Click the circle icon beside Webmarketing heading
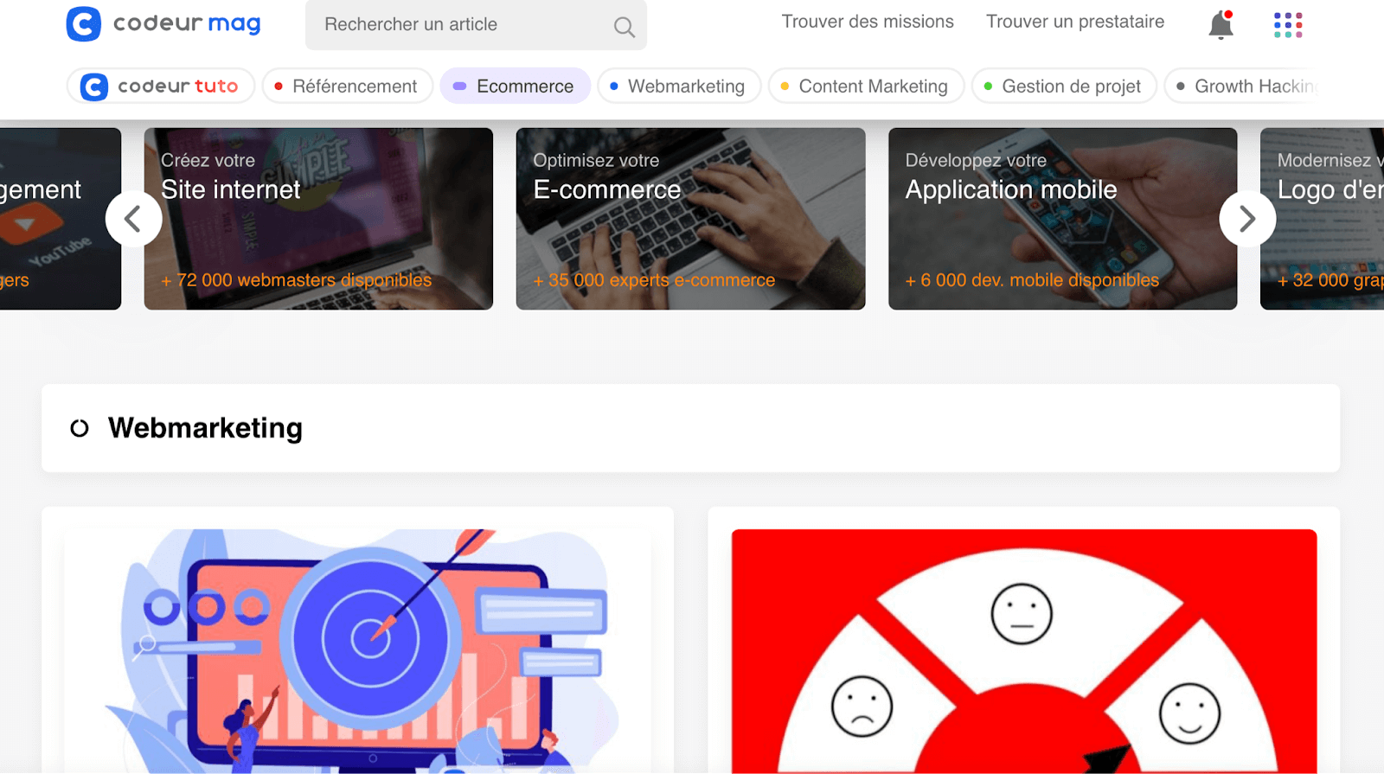Viewport: 1384px width, 774px height. 80,428
